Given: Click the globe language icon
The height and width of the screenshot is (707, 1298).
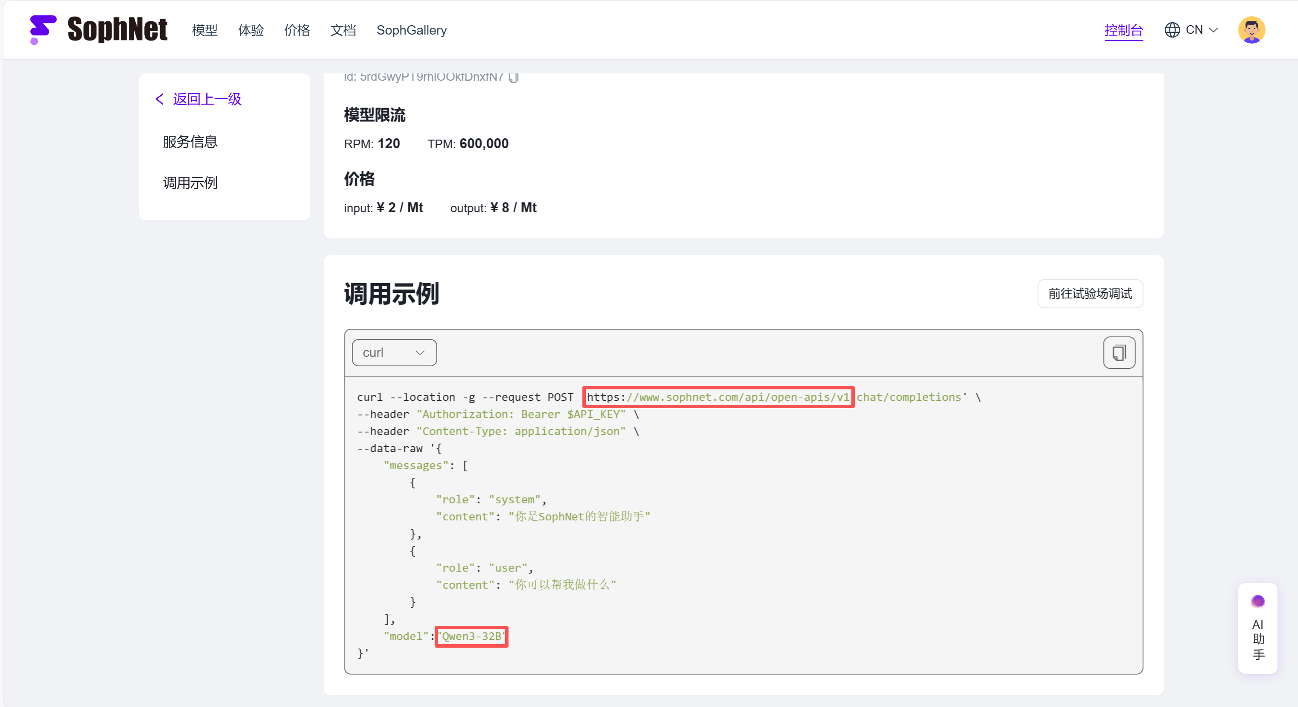Looking at the screenshot, I should (1172, 30).
